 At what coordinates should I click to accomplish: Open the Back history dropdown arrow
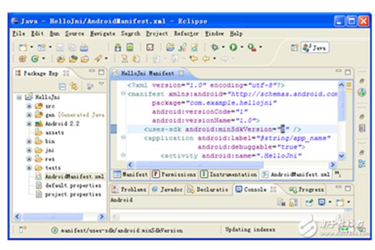click(214, 58)
